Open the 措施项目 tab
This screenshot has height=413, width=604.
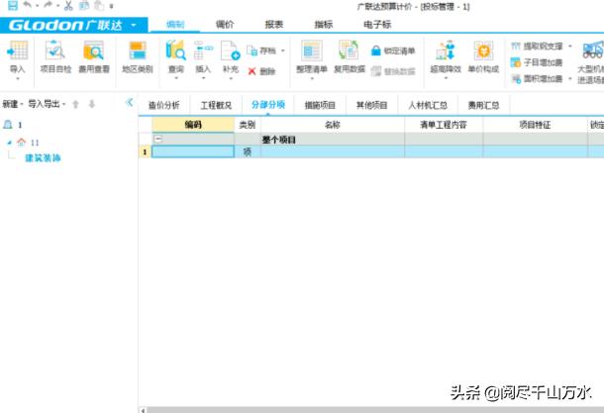point(320,105)
